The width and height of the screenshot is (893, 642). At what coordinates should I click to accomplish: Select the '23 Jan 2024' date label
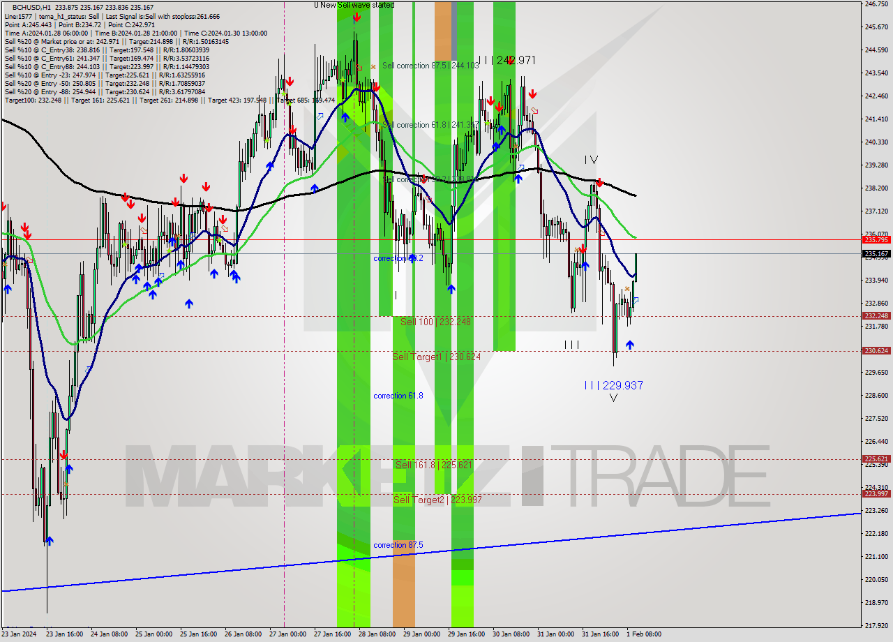point(19,634)
